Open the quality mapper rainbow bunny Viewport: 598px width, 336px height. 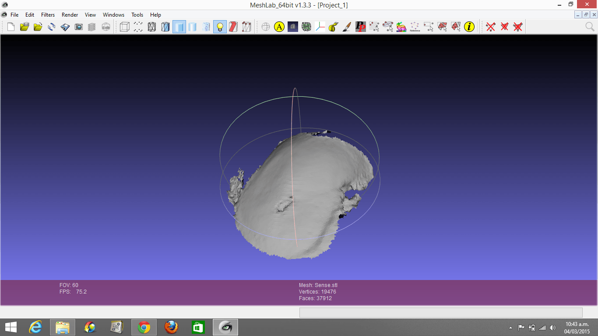click(x=401, y=27)
